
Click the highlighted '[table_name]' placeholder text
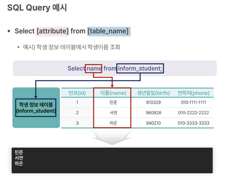[x=109, y=31]
